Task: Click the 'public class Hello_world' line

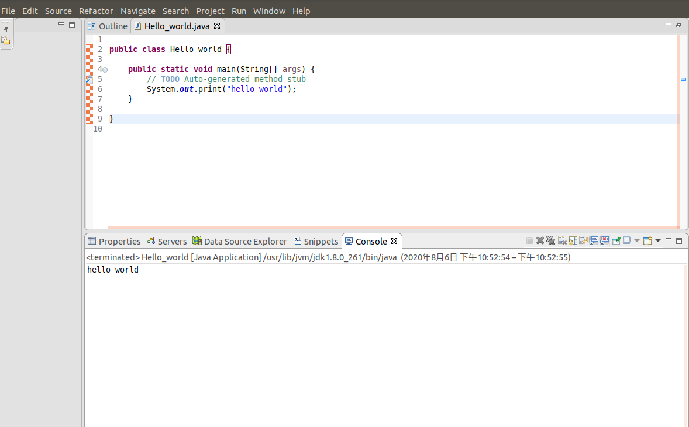Action: click(x=170, y=49)
